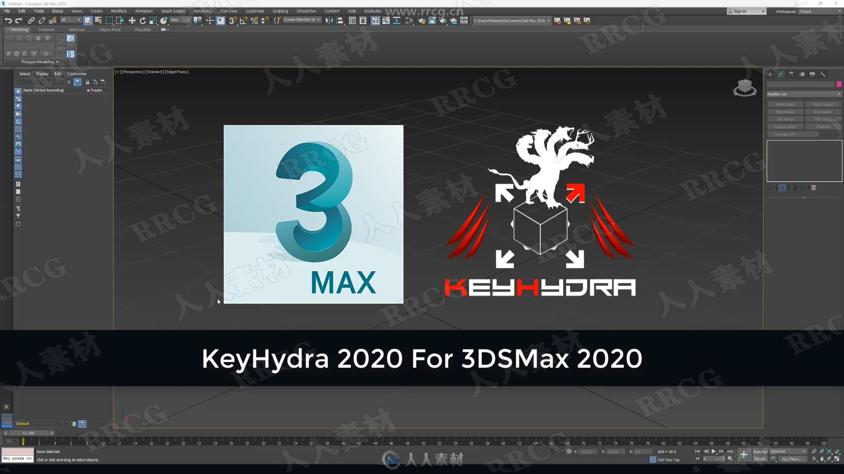Open Create Selection Set dropdown
The image size is (844, 474).
coord(302,20)
